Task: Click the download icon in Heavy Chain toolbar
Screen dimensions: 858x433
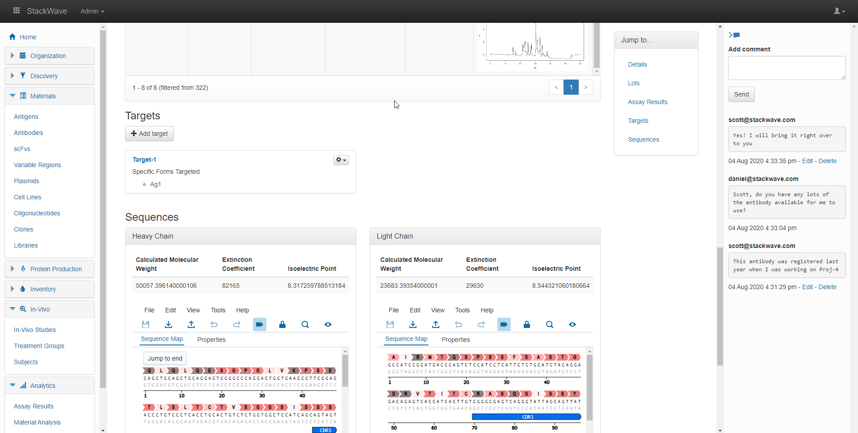Action: 168,324
